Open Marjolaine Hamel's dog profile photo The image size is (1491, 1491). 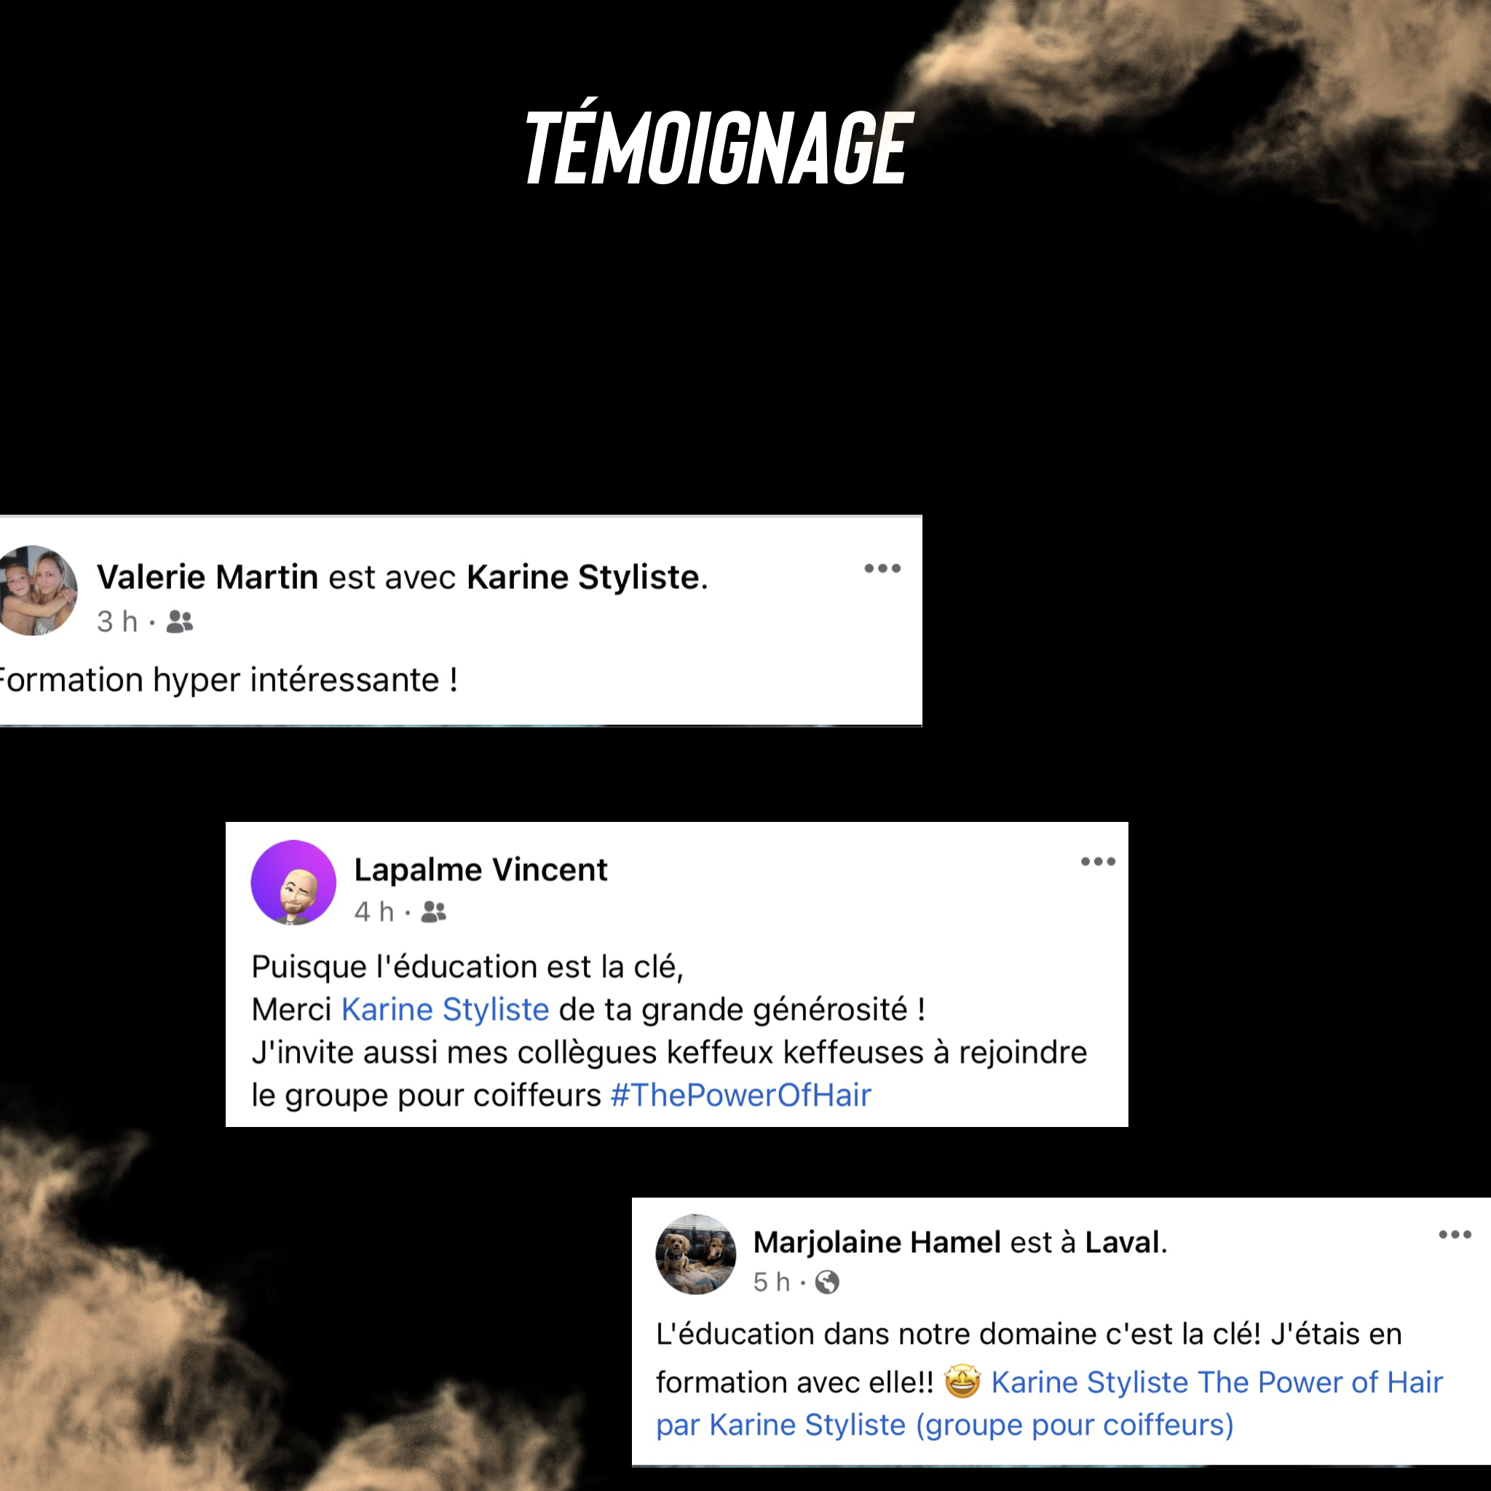(x=695, y=1254)
